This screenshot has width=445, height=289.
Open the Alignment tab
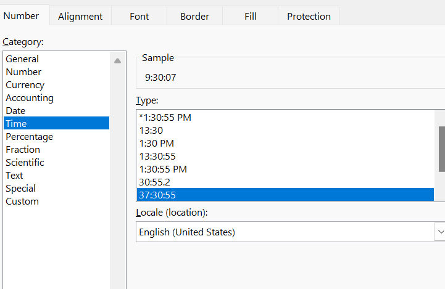(80, 17)
